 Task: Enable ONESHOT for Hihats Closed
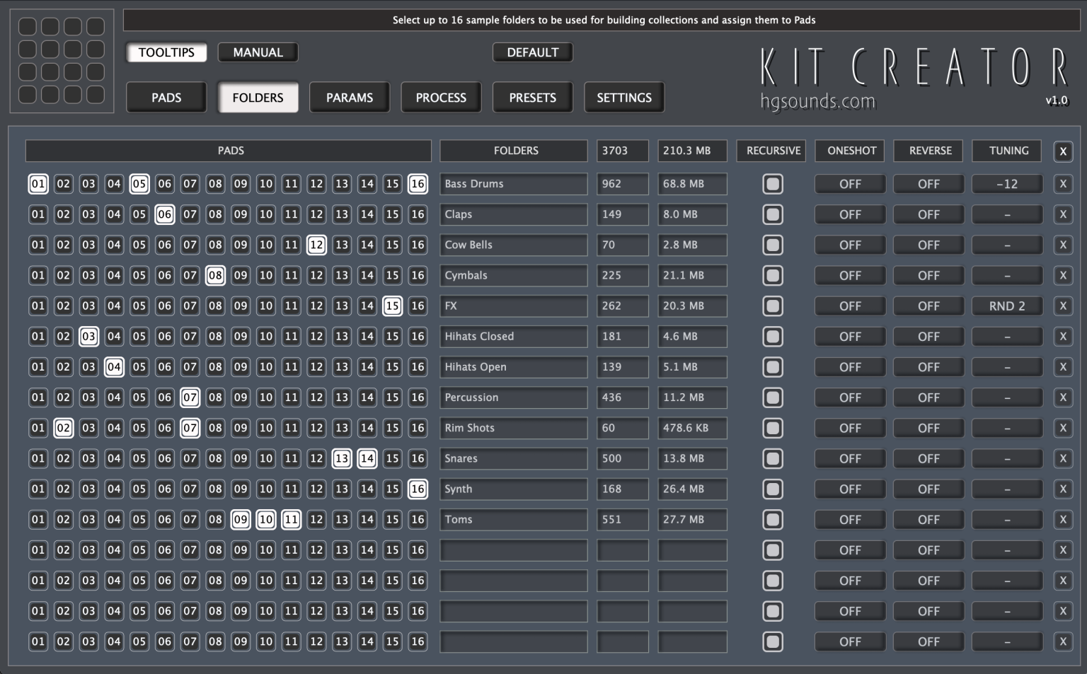[849, 336]
